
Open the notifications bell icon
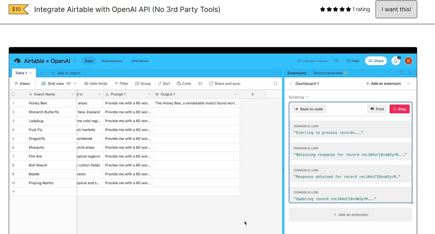[x=396, y=61]
